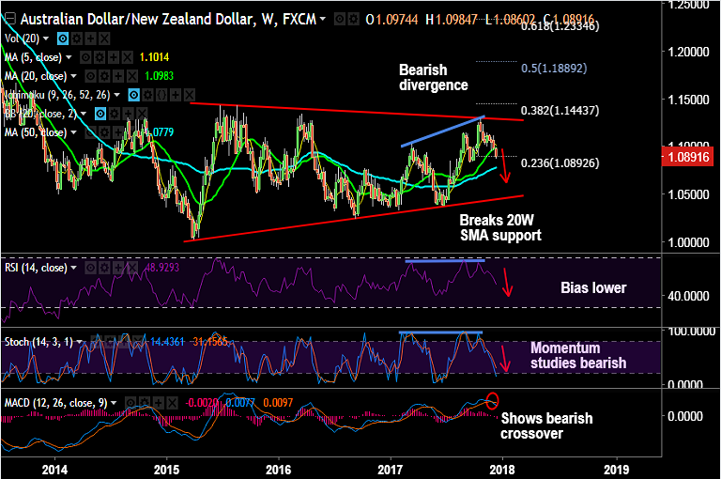The image size is (721, 479).
Task: Select the MA (20, close) indicator label
Action: tap(36, 76)
